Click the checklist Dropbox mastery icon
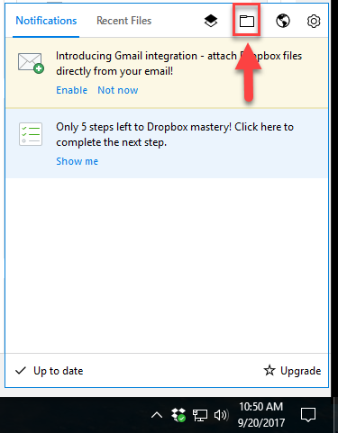338x433 pixels. [x=31, y=134]
